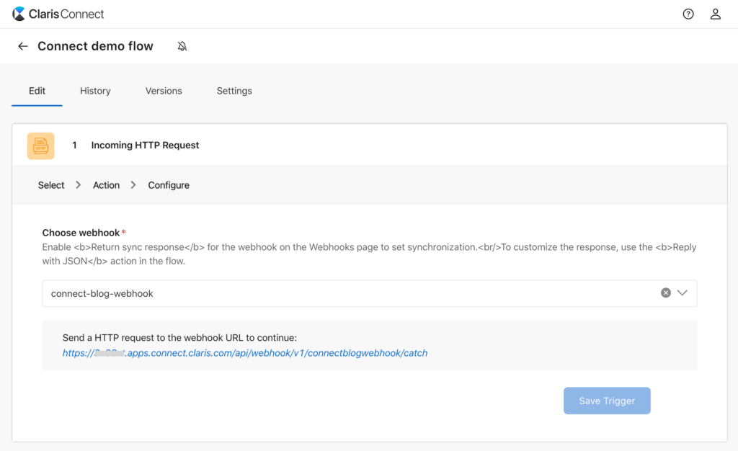Open the help question mark icon
This screenshot has height=451, width=738.
click(x=688, y=14)
